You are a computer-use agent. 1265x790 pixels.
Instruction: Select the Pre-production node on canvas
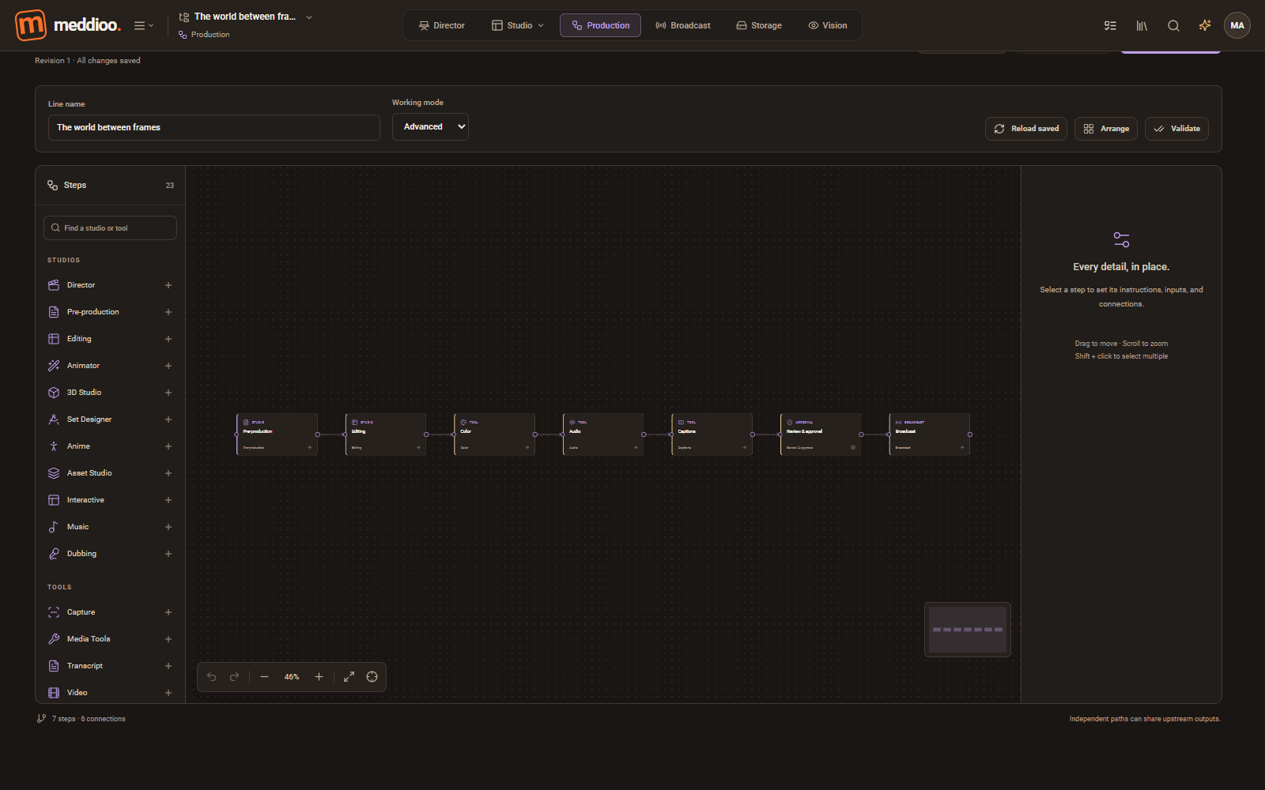[277, 434]
